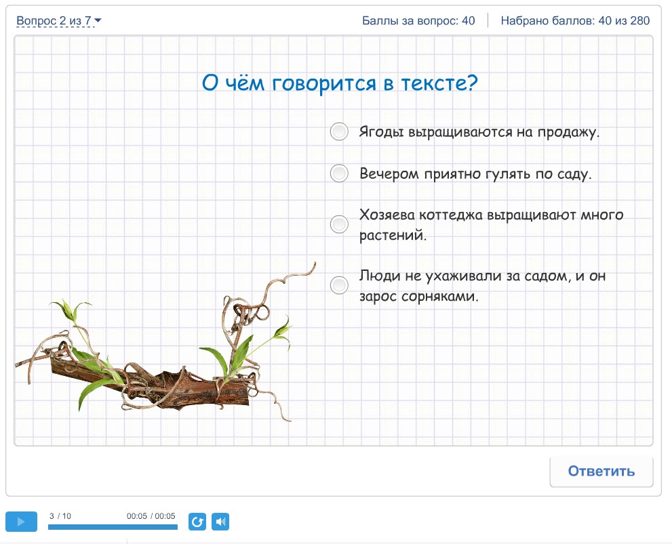Screen dimensions: 672x544
Task: Seek within the blue playback progress bar
Action: (x=113, y=527)
